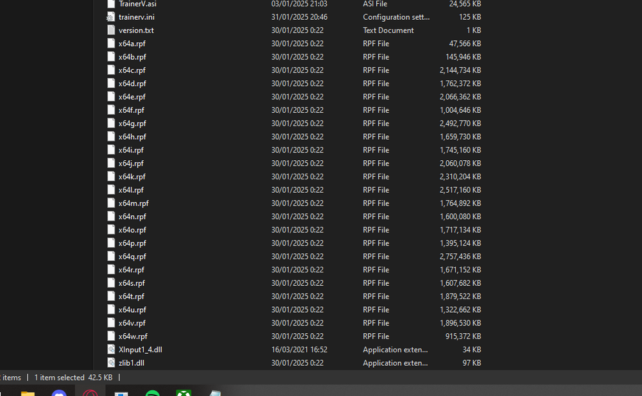Image resolution: width=642 pixels, height=396 pixels.
Task: Select the x64k.rpf file
Action: [132, 176]
